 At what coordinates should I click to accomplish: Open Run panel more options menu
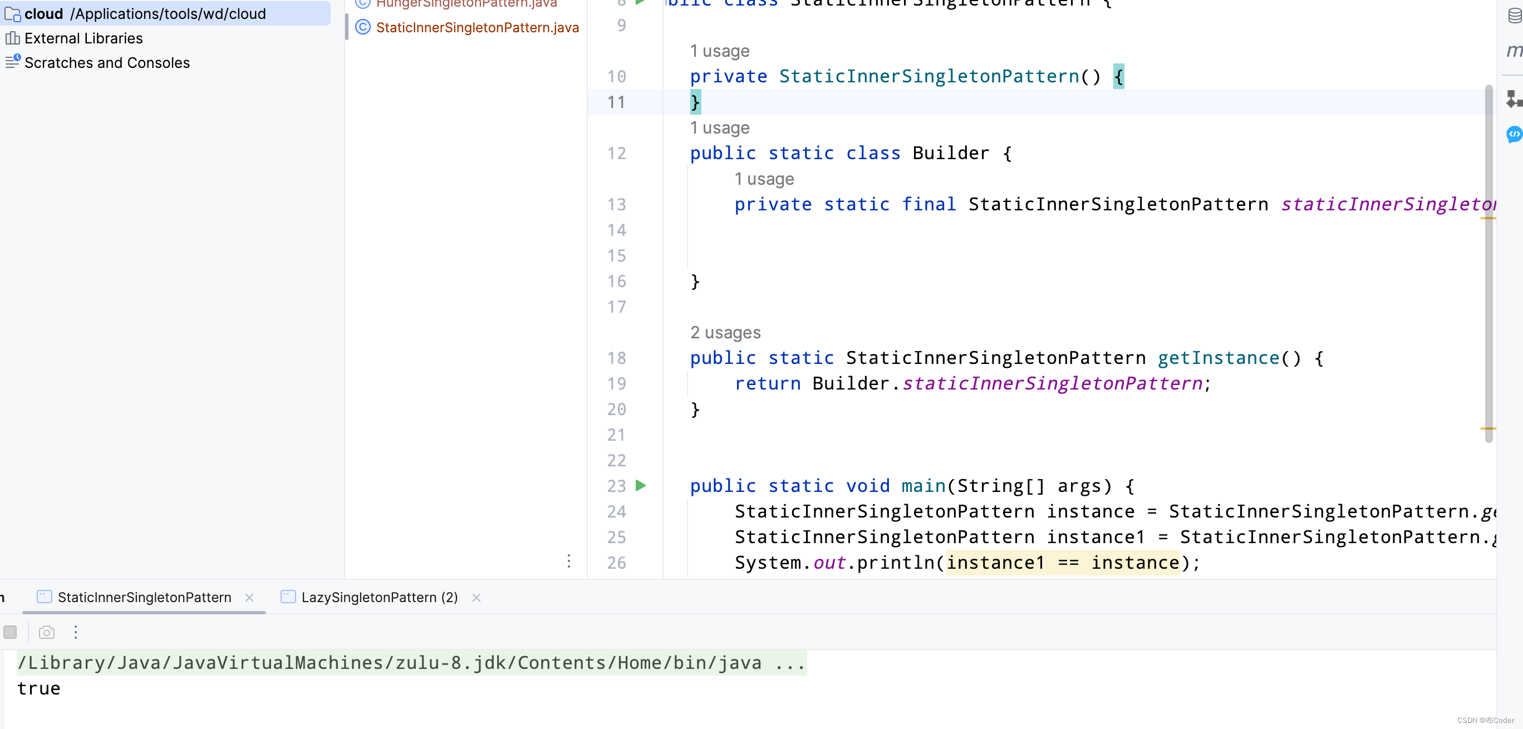click(x=76, y=632)
